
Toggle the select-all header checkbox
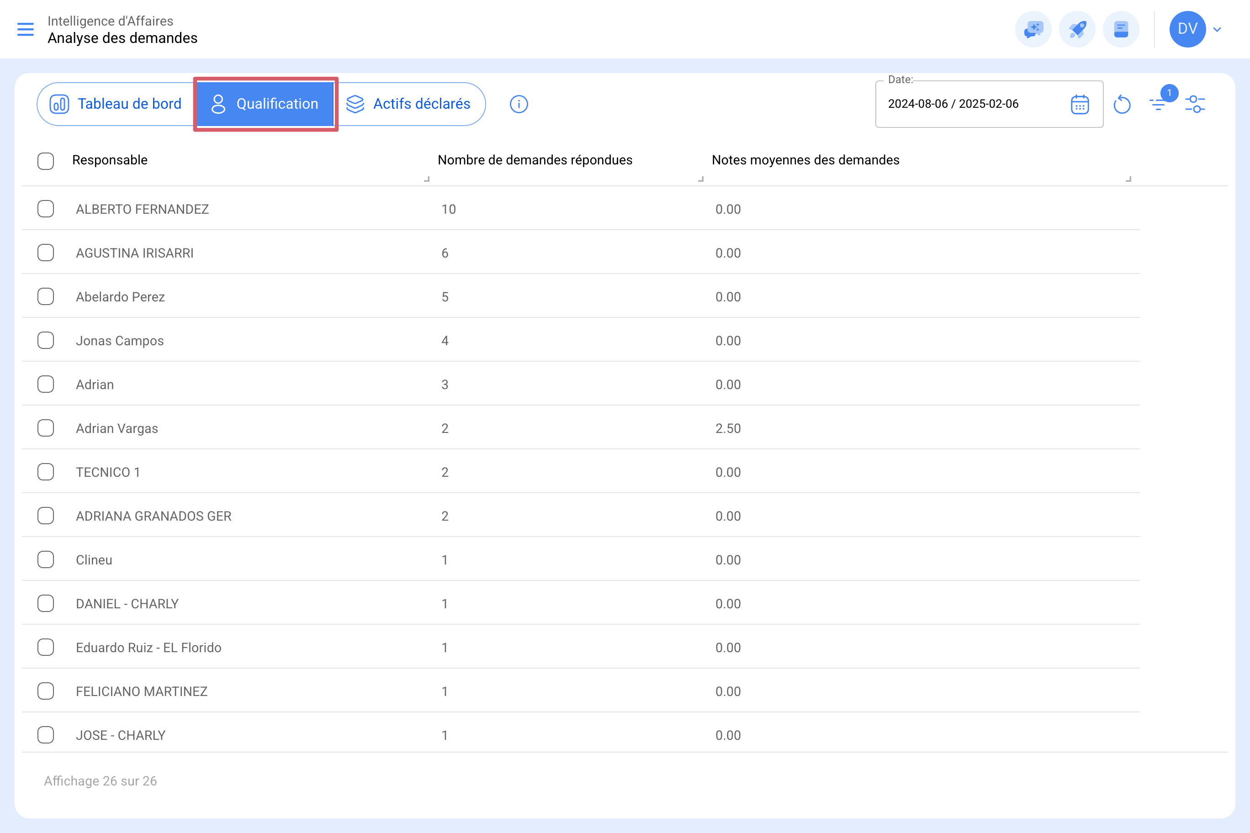point(46,161)
